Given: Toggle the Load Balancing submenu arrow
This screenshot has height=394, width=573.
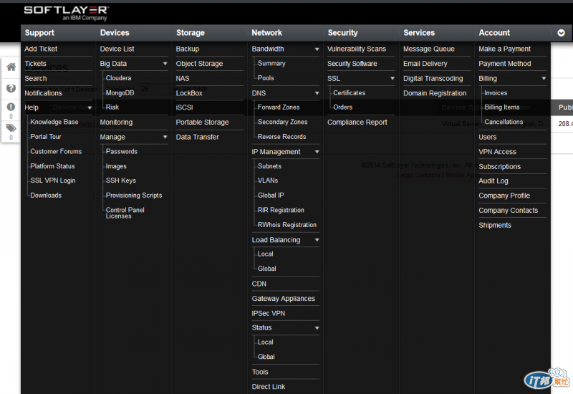Looking at the screenshot, I should click(317, 240).
